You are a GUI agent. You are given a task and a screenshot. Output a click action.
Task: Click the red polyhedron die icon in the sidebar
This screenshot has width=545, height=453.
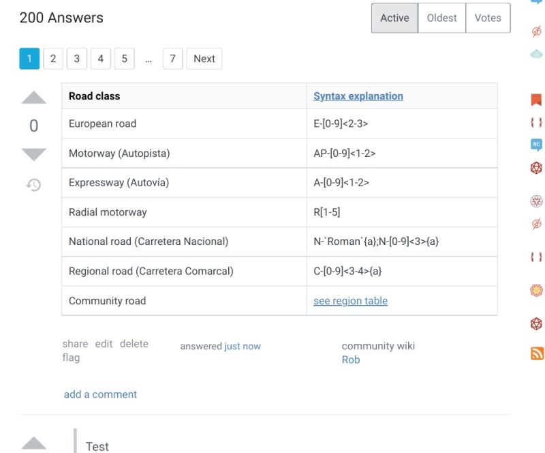(536, 167)
